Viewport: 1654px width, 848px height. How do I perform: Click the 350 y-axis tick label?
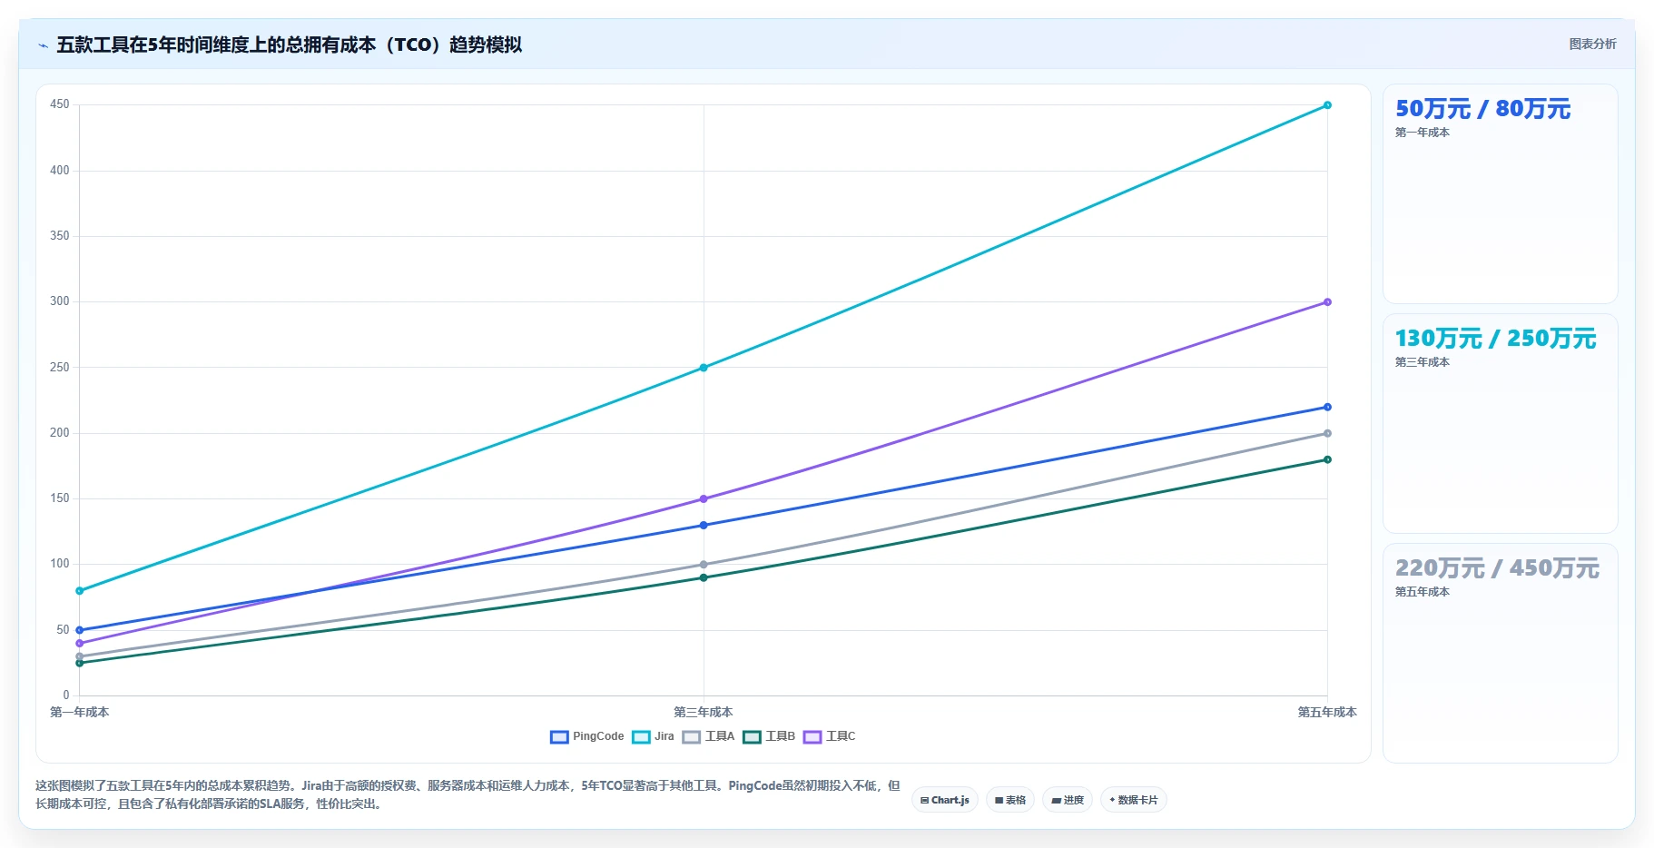pyautogui.click(x=60, y=236)
